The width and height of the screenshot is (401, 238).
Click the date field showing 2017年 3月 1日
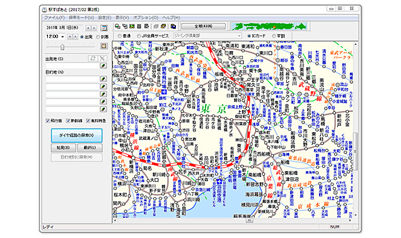(x=64, y=28)
